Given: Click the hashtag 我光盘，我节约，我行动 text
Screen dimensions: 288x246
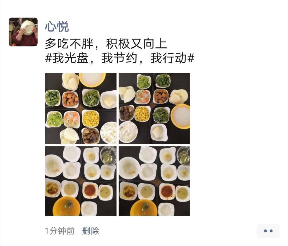Looking at the screenshot, I should pos(120,58).
